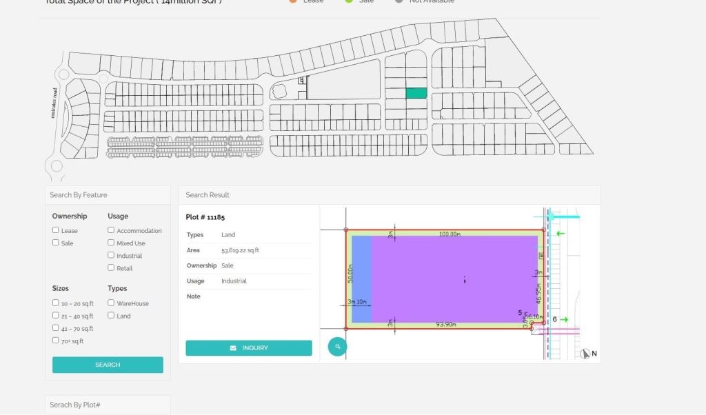Enable the Retail usage checkbox
The width and height of the screenshot is (706, 415).
coord(111,267)
